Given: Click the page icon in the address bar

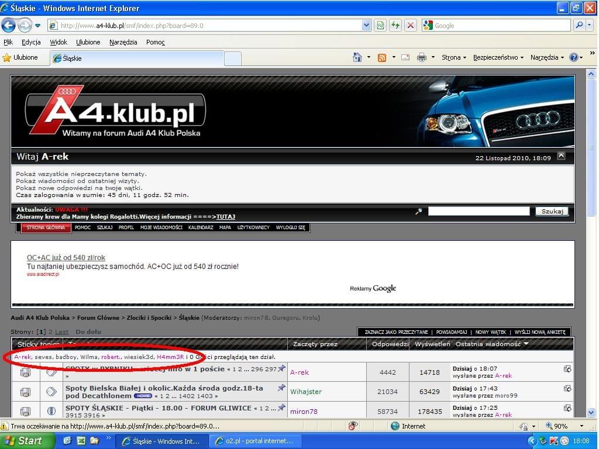Looking at the screenshot, I should [x=53, y=26].
